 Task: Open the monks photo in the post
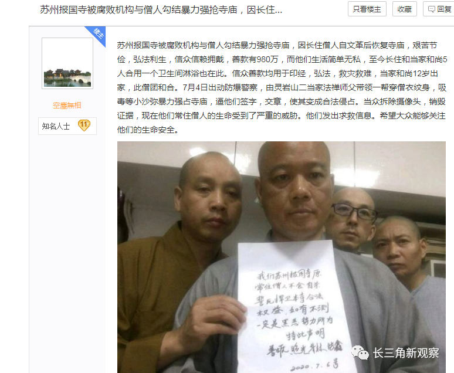[x=282, y=257]
